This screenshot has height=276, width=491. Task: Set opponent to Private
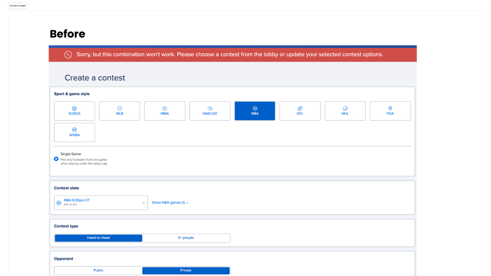186,271
